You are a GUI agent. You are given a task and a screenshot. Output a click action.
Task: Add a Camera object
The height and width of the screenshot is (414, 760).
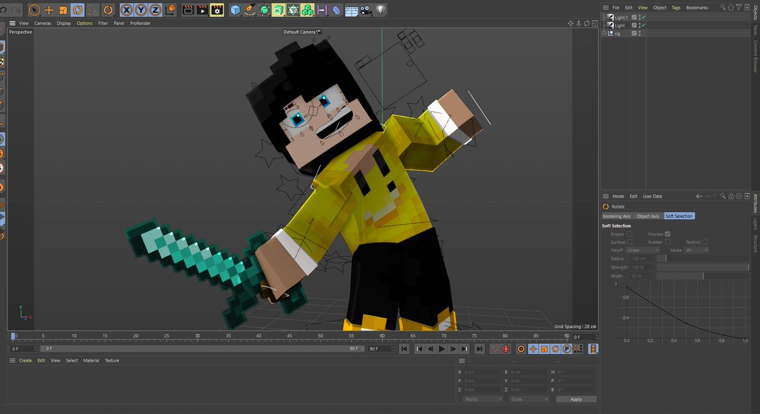366,10
